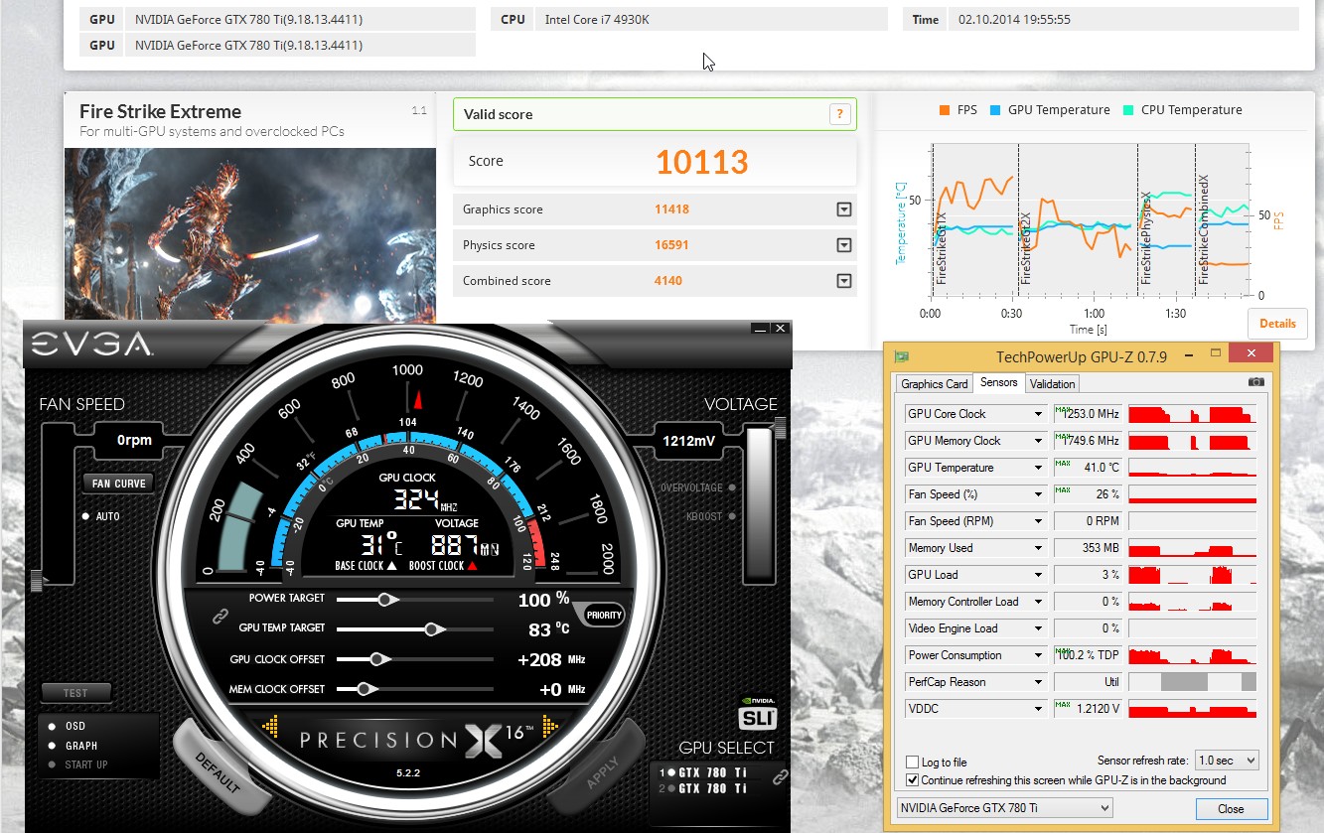Switch to the Validation tab
The image size is (1324, 833).
tap(1052, 384)
